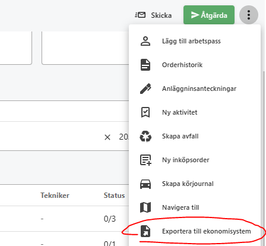Click the Tekniker column header
Screen dimensions: 266x246
coord(55,195)
